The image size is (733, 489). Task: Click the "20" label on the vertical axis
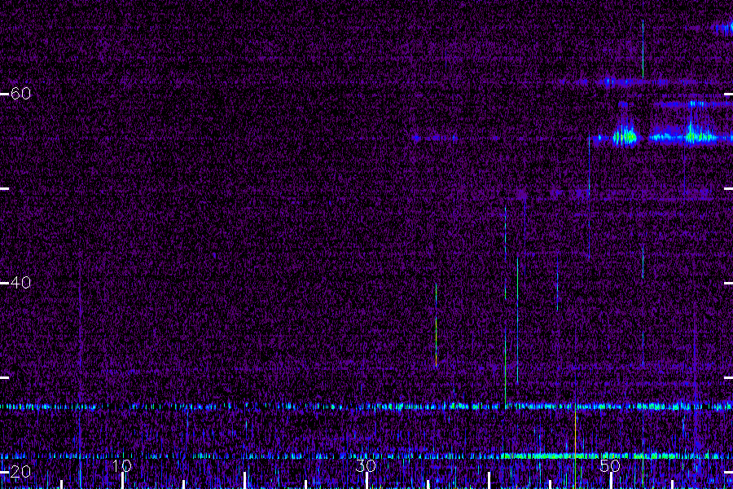click(x=20, y=472)
